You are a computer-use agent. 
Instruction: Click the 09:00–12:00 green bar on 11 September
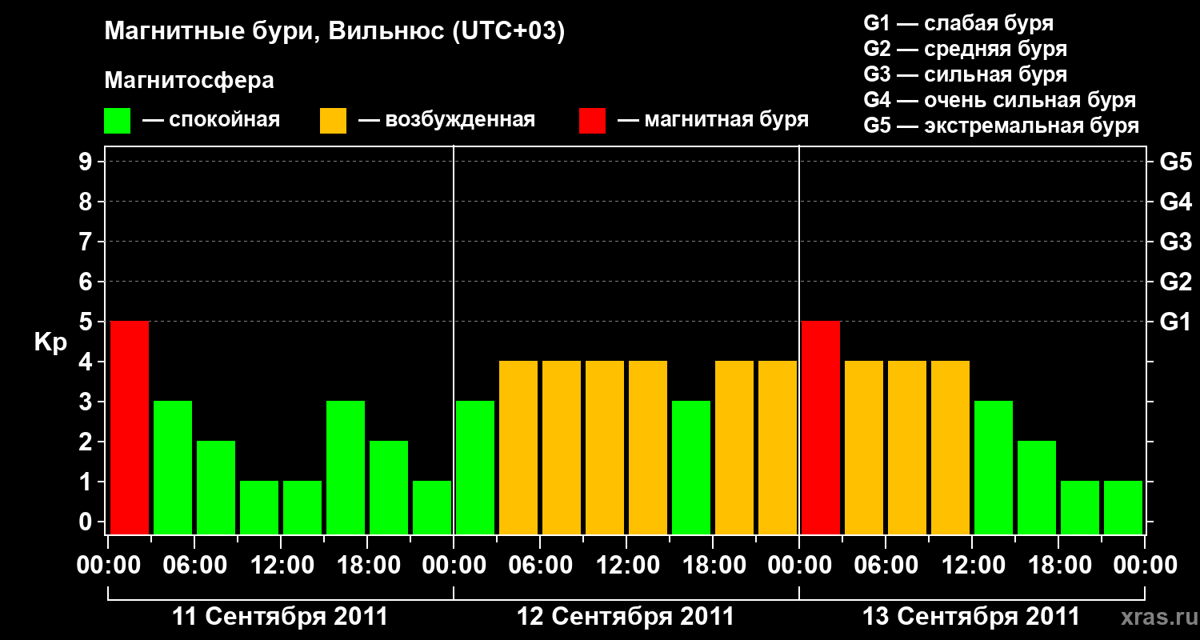259,508
